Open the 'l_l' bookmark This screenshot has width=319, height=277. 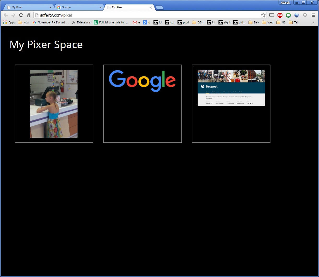[x=211, y=22]
